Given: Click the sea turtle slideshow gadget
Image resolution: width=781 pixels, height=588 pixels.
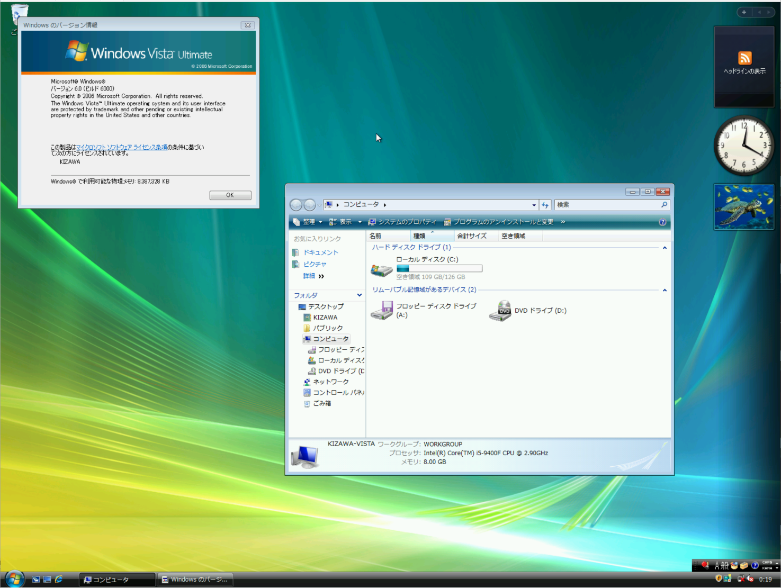Looking at the screenshot, I should [744, 207].
